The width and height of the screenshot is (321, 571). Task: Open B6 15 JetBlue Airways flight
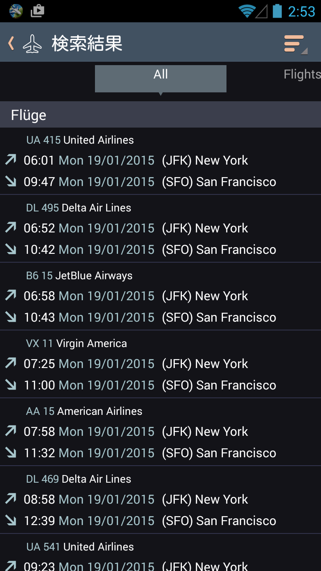[160, 297]
